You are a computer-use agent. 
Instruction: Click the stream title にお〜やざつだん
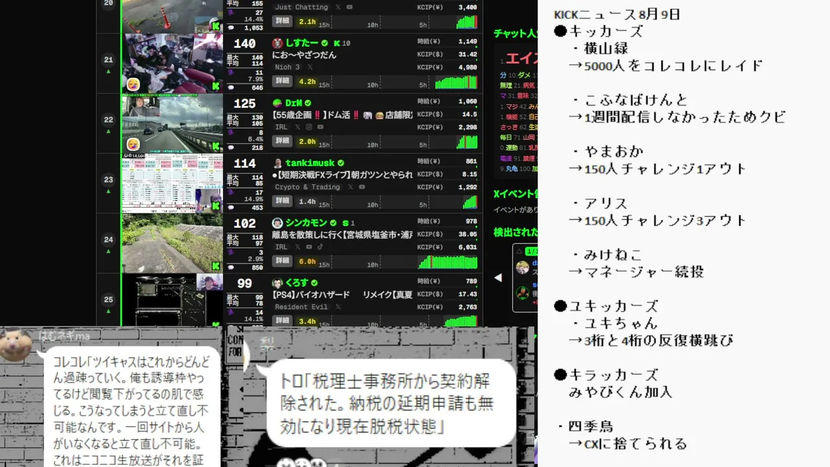[304, 55]
